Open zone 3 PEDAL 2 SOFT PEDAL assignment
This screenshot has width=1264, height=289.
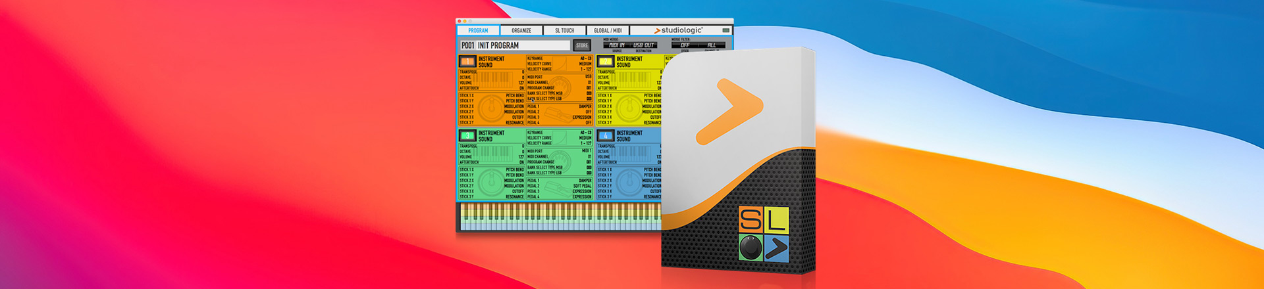click(x=559, y=186)
